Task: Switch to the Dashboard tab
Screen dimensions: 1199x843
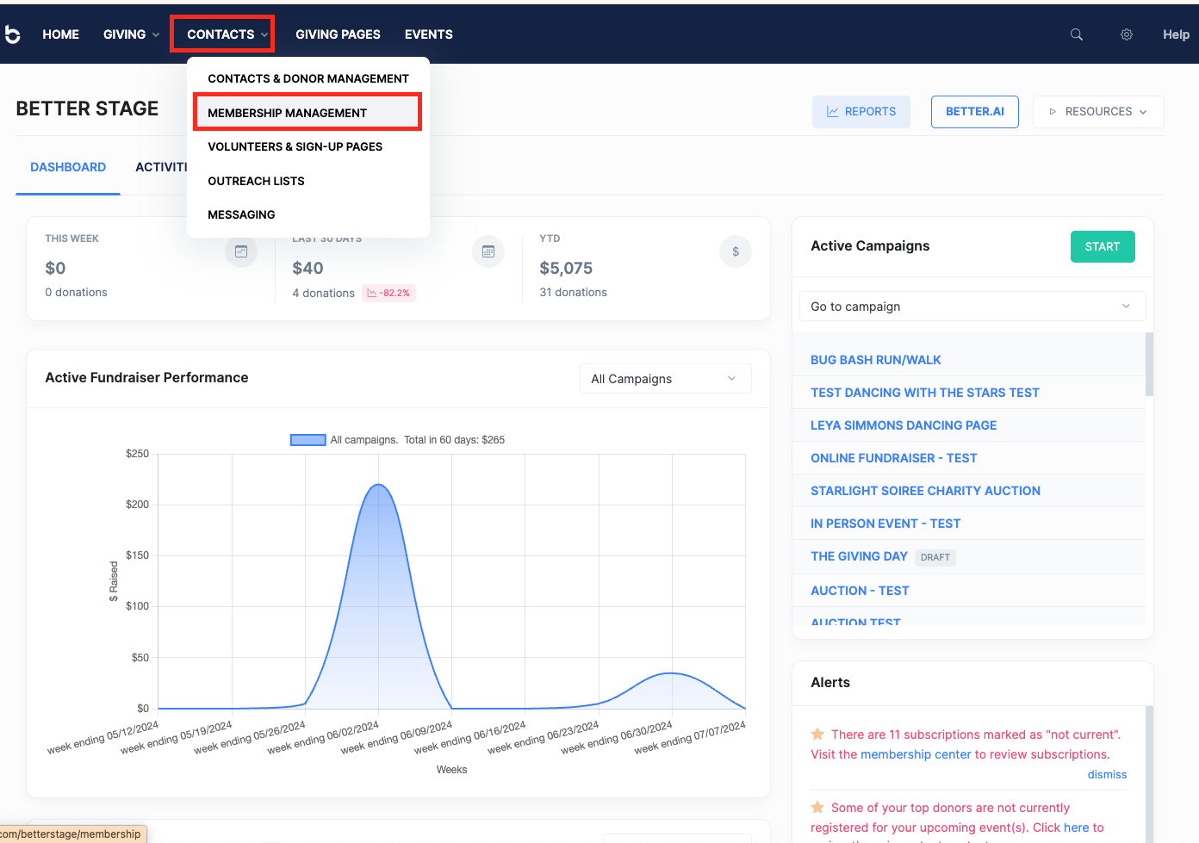Action: [68, 167]
